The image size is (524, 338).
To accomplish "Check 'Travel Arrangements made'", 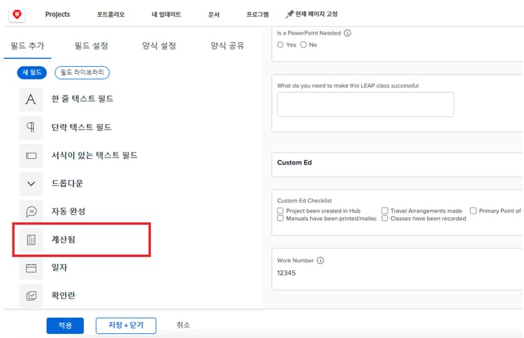I will 385,210.
